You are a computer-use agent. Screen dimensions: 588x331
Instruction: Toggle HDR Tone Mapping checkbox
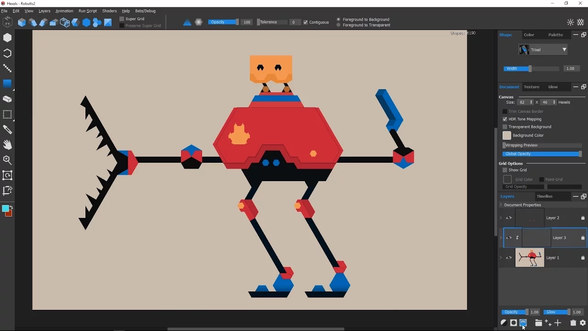click(x=505, y=119)
